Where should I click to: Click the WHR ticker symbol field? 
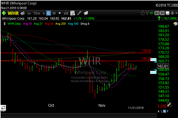tap(13, 13)
